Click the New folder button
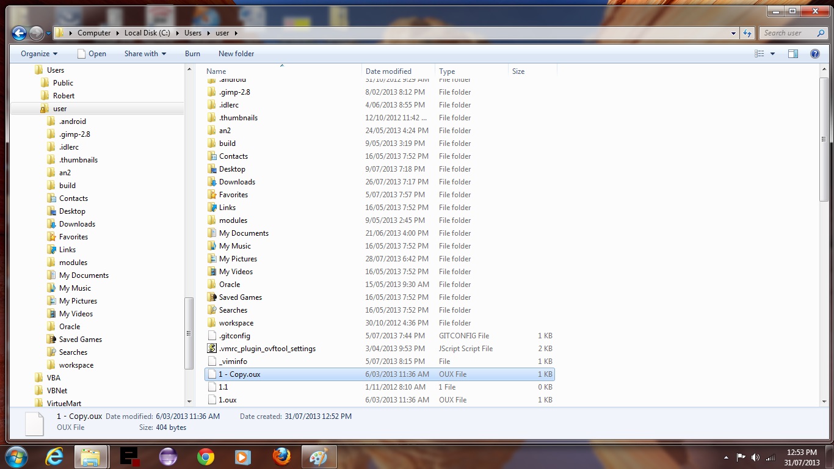This screenshot has height=469, width=834. [x=236, y=54]
